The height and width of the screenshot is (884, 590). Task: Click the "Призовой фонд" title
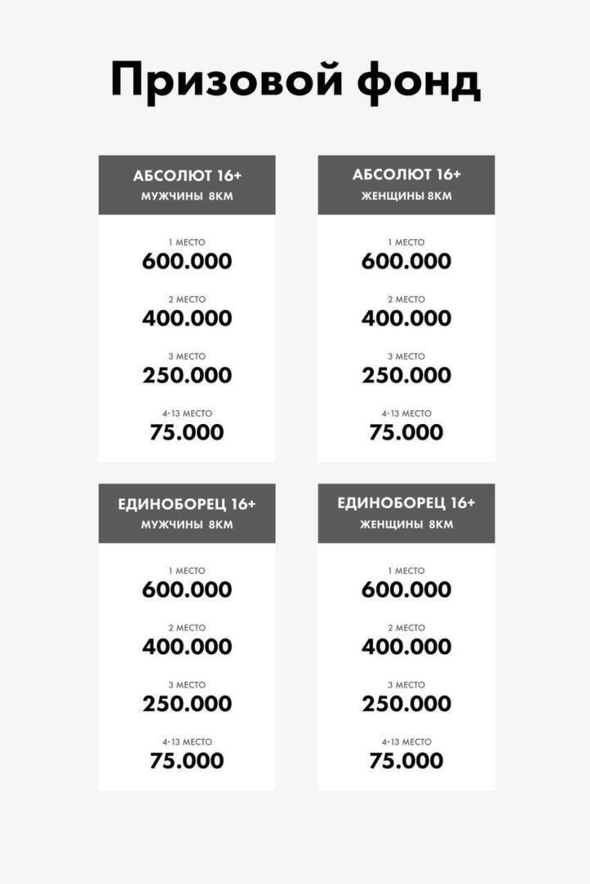point(295,82)
